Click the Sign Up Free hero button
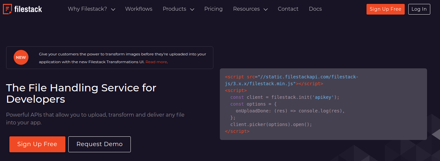440x161 pixels. coord(37,144)
